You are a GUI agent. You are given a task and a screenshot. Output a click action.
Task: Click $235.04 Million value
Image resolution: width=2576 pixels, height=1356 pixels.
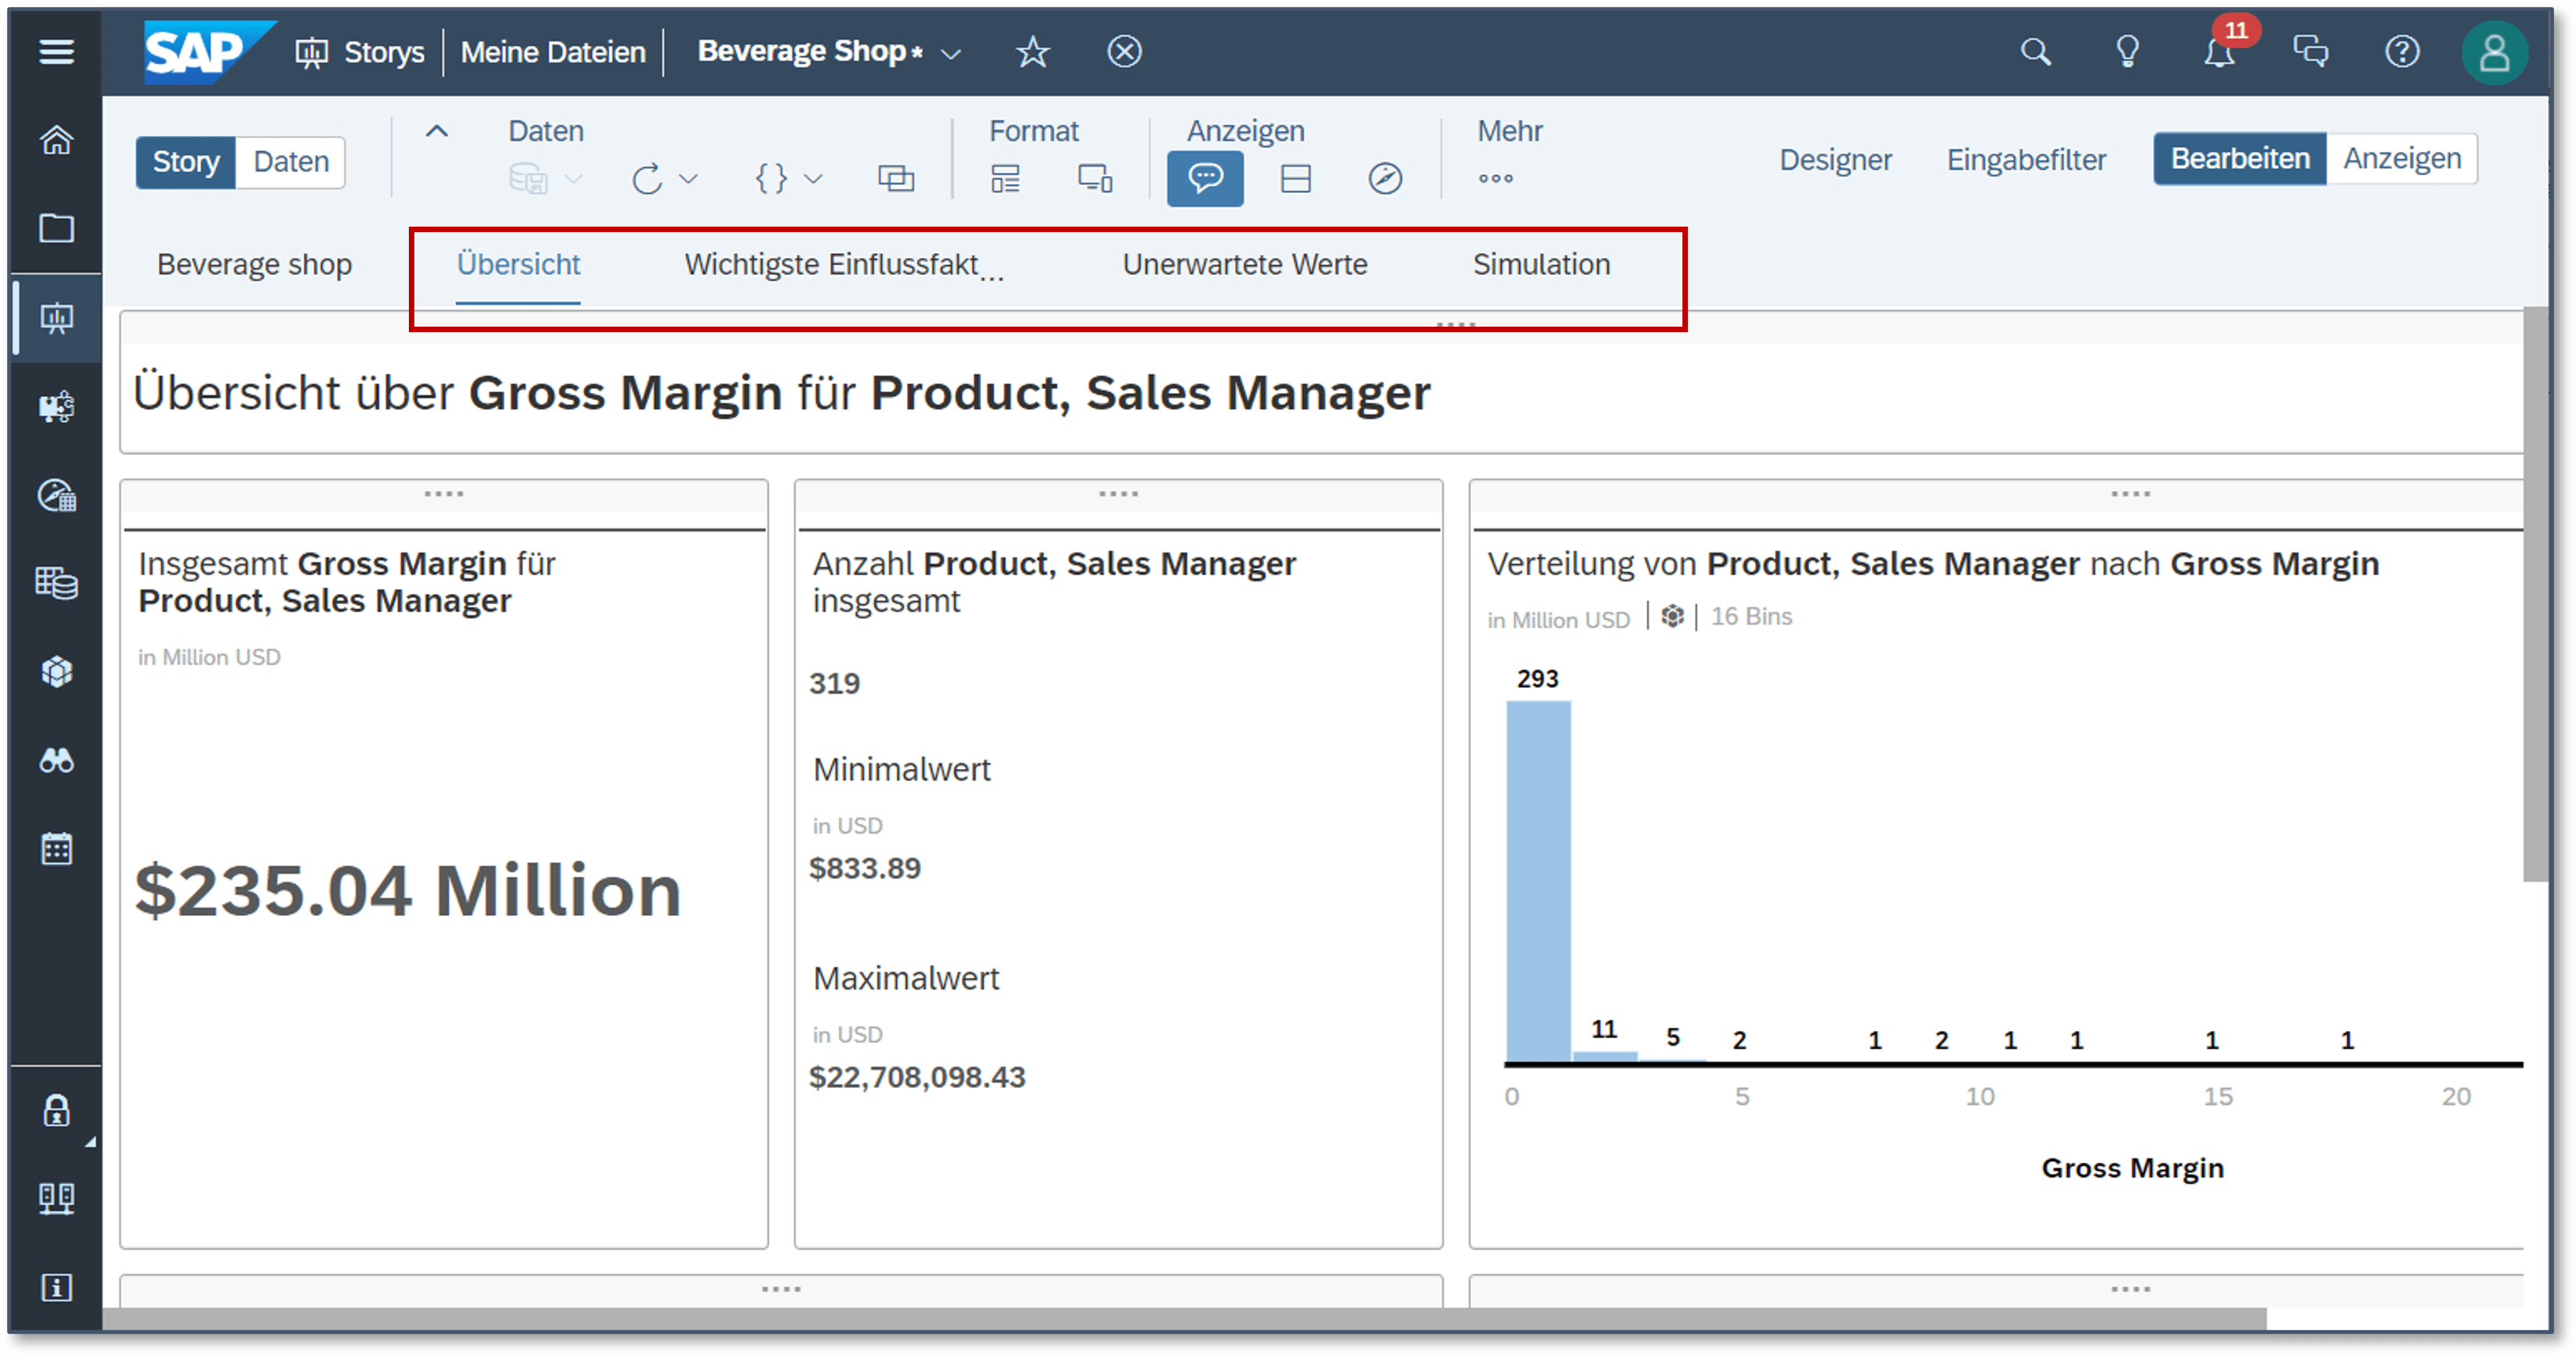408,890
